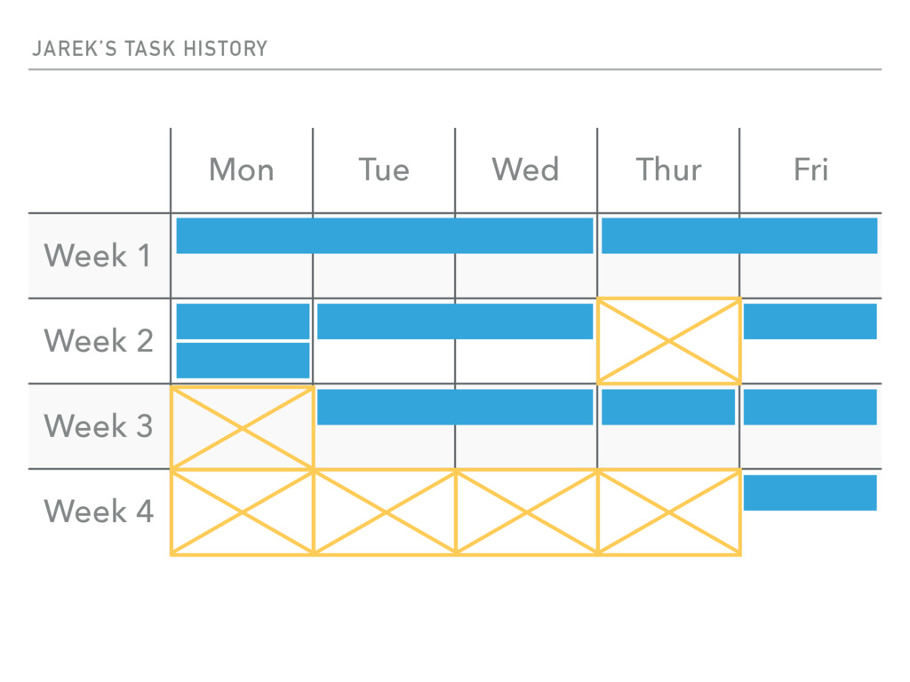910x682 pixels.
Task: Click the Mon column header
Action: 242,170
